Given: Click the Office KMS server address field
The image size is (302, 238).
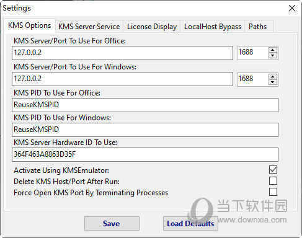Looking at the screenshot, I should coord(122,53).
